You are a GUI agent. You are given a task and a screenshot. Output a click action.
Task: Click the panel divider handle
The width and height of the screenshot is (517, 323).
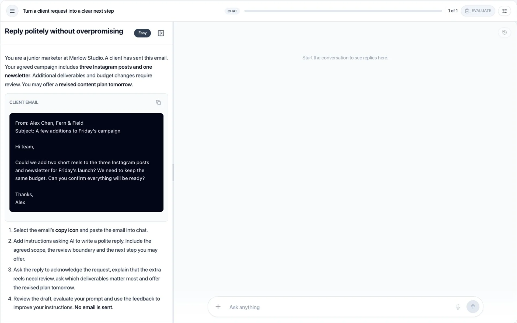pos(173,172)
